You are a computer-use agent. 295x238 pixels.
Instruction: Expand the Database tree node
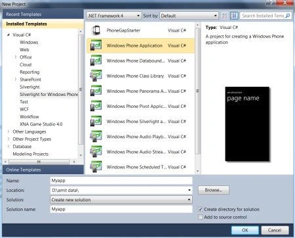click(9, 147)
